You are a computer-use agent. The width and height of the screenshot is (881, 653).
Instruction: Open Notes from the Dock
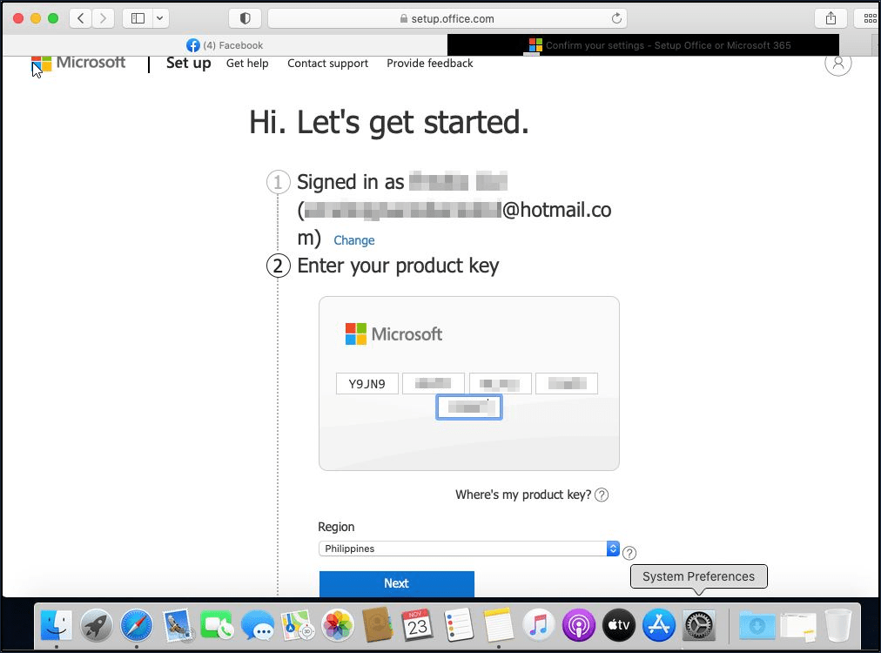pyautogui.click(x=498, y=625)
